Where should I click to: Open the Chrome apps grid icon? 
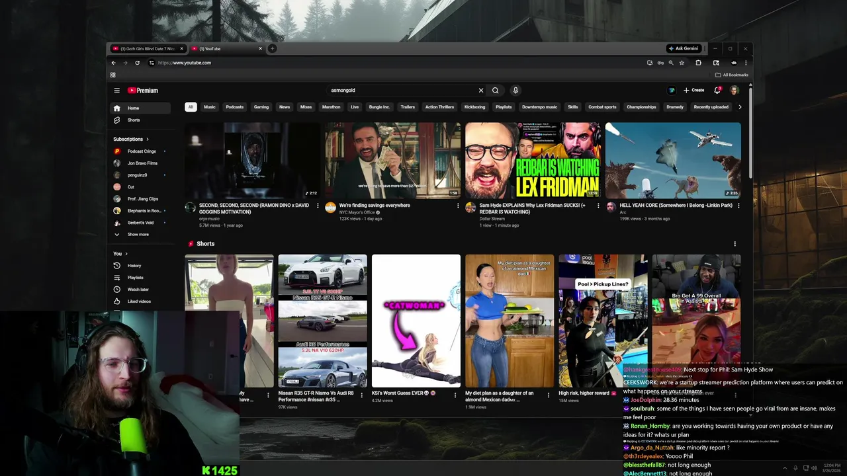pyautogui.click(x=112, y=75)
